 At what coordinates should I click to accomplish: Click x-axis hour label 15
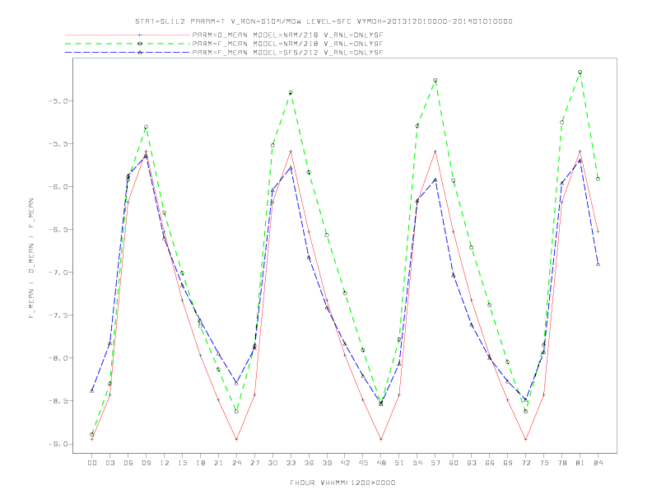(183, 463)
